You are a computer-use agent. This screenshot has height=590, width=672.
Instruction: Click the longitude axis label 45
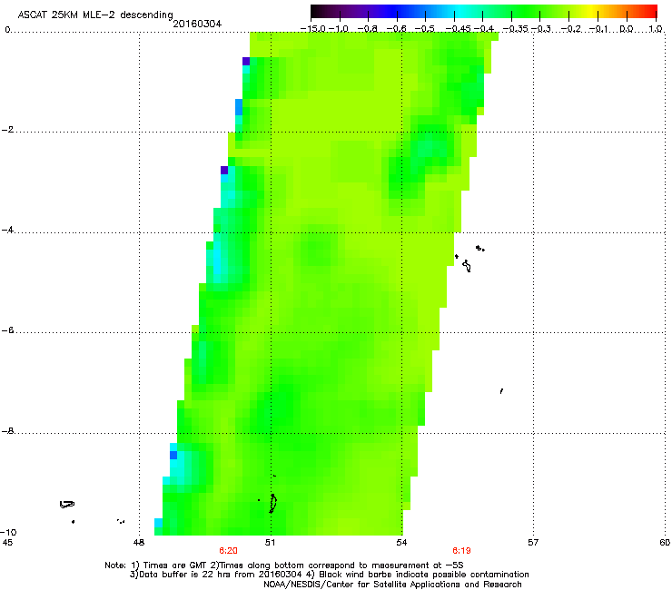[x=7, y=543]
